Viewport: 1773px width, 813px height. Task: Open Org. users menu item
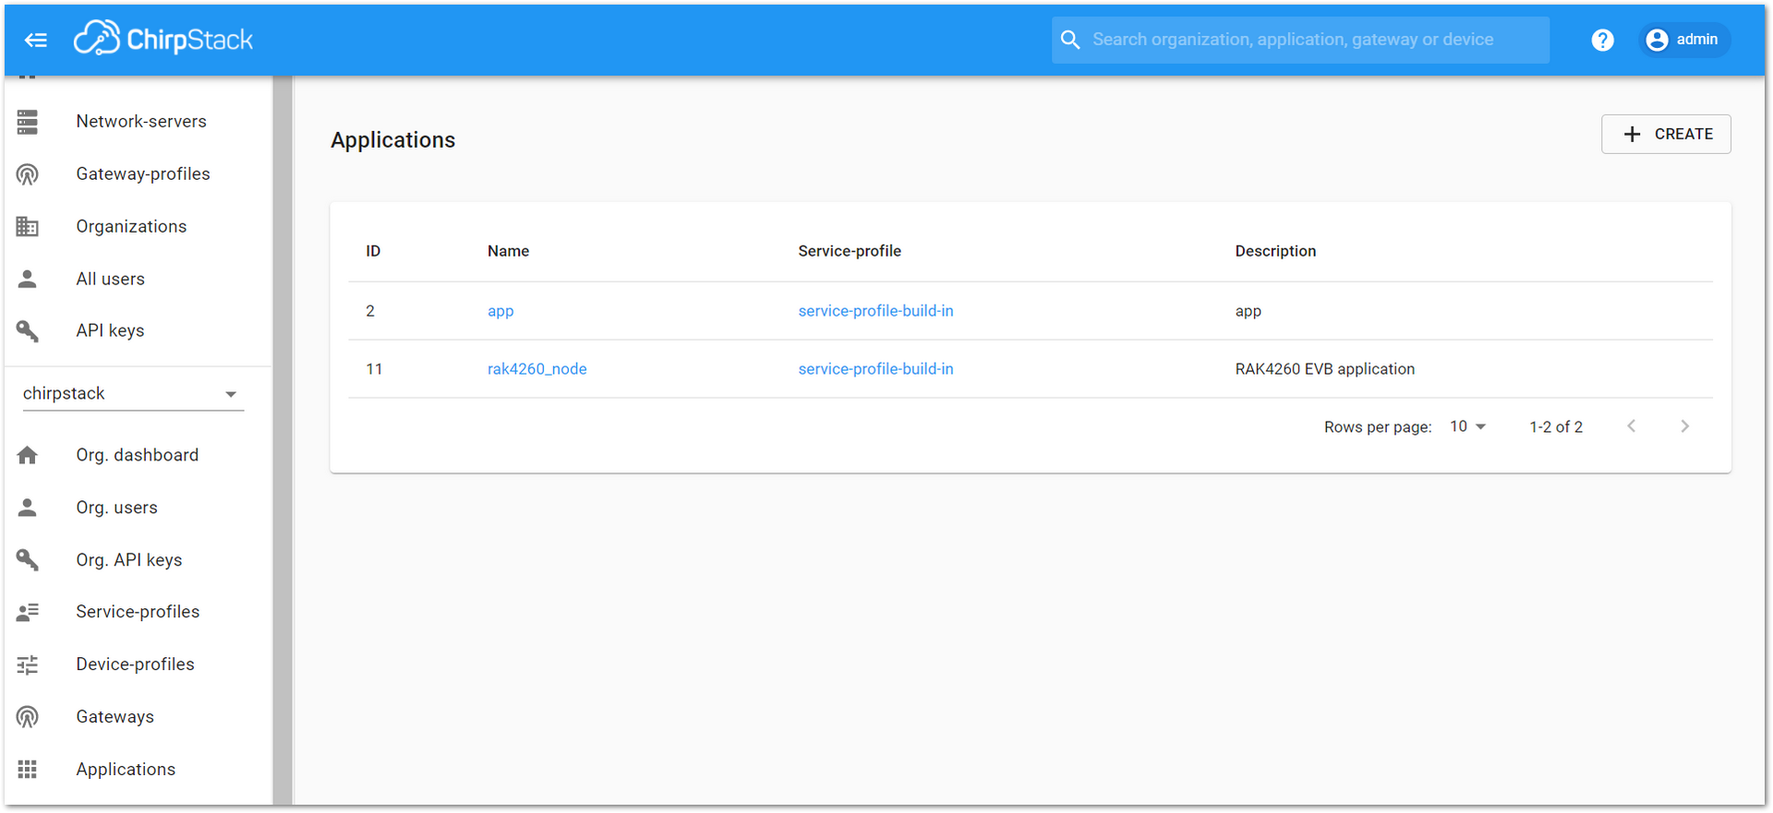pos(139,508)
